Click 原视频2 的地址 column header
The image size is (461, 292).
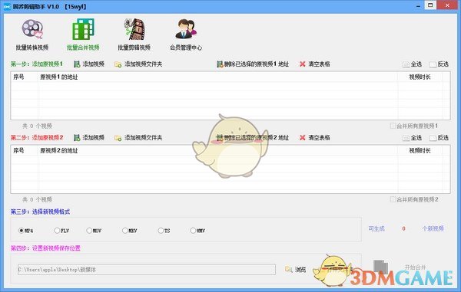pos(59,151)
